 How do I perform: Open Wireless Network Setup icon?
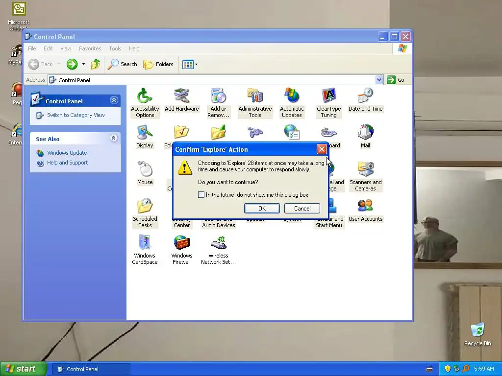click(218, 250)
